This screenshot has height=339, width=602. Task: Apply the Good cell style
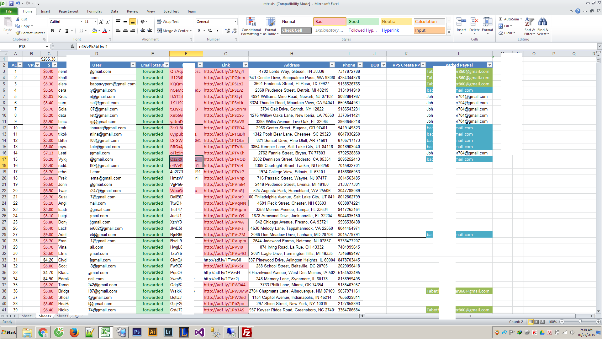tap(362, 22)
